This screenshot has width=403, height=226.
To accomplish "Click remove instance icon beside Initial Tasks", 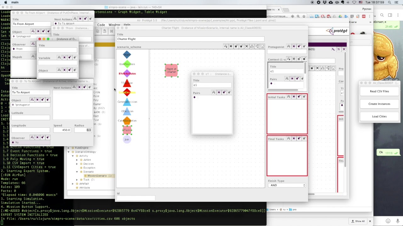I will click(x=304, y=97).
